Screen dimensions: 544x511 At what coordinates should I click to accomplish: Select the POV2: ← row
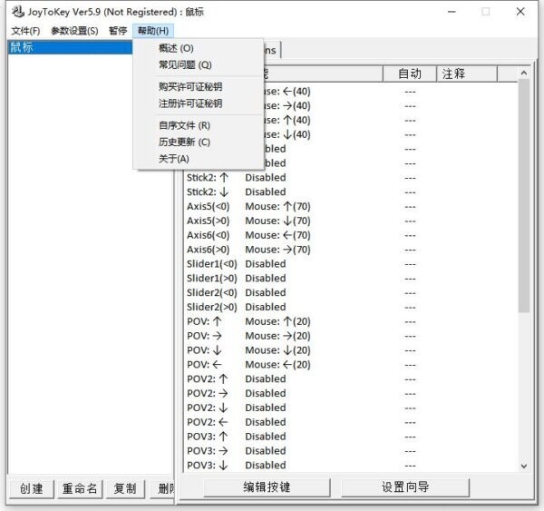click(x=350, y=422)
